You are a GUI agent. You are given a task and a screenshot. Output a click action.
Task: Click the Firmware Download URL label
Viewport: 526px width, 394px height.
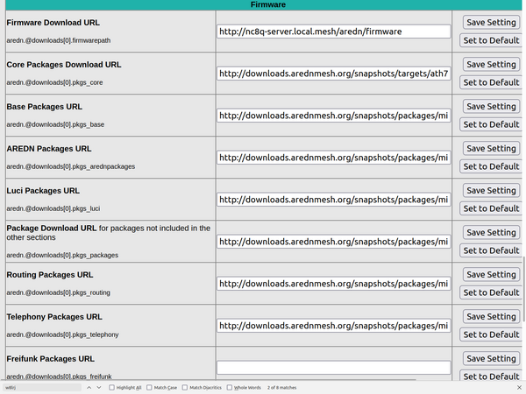pyautogui.click(x=53, y=23)
